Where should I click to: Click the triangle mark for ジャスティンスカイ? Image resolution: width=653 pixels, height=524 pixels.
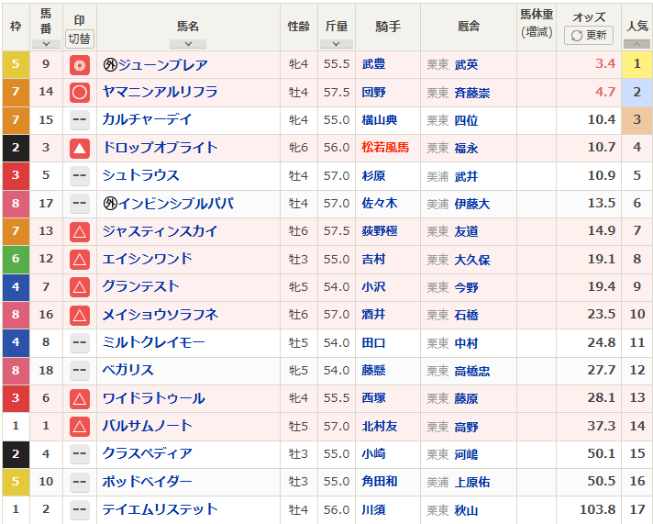click(80, 232)
